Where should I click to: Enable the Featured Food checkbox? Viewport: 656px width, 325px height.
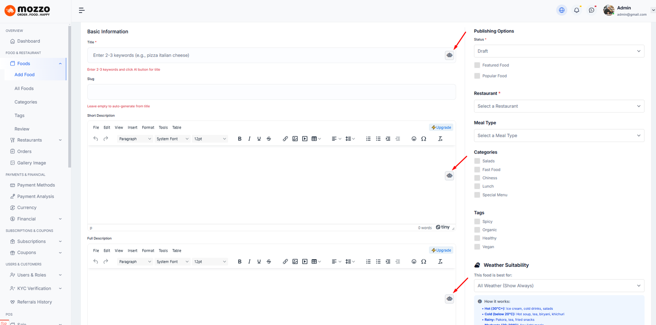pos(477,65)
